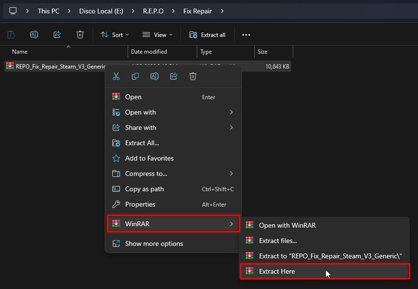The width and height of the screenshot is (418, 289).
Task: Sort by Date modified column header
Action: point(149,52)
